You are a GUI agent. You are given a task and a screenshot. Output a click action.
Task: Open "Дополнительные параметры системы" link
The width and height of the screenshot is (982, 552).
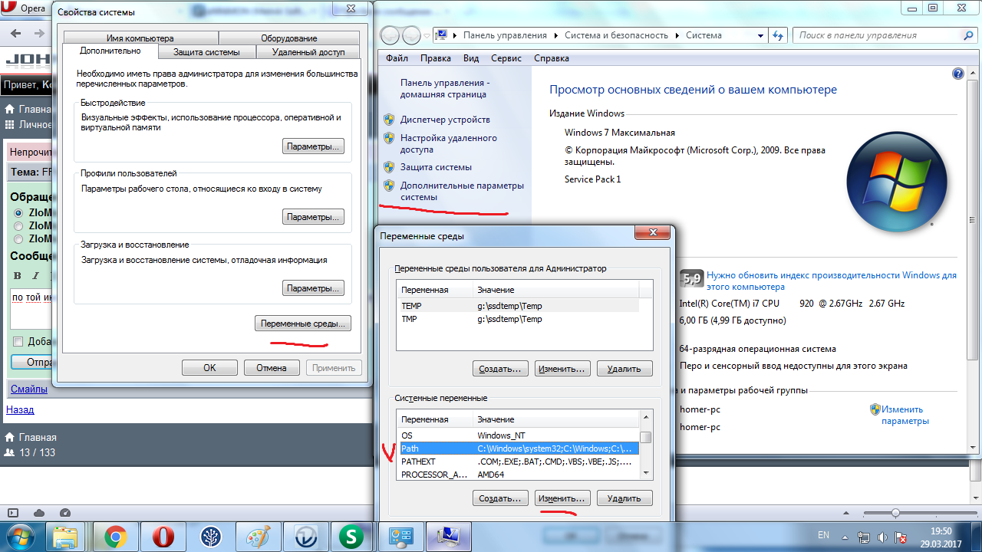[462, 191]
